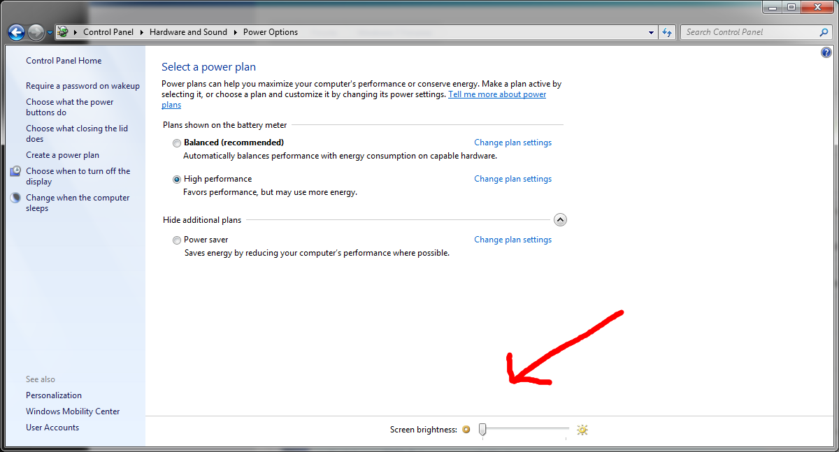839x452 pixels.
Task: Click the Screen brightness label
Action: pyautogui.click(x=423, y=430)
